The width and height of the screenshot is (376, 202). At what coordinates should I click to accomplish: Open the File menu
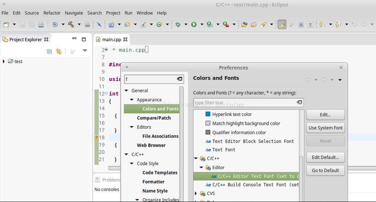pyautogui.click(x=5, y=13)
